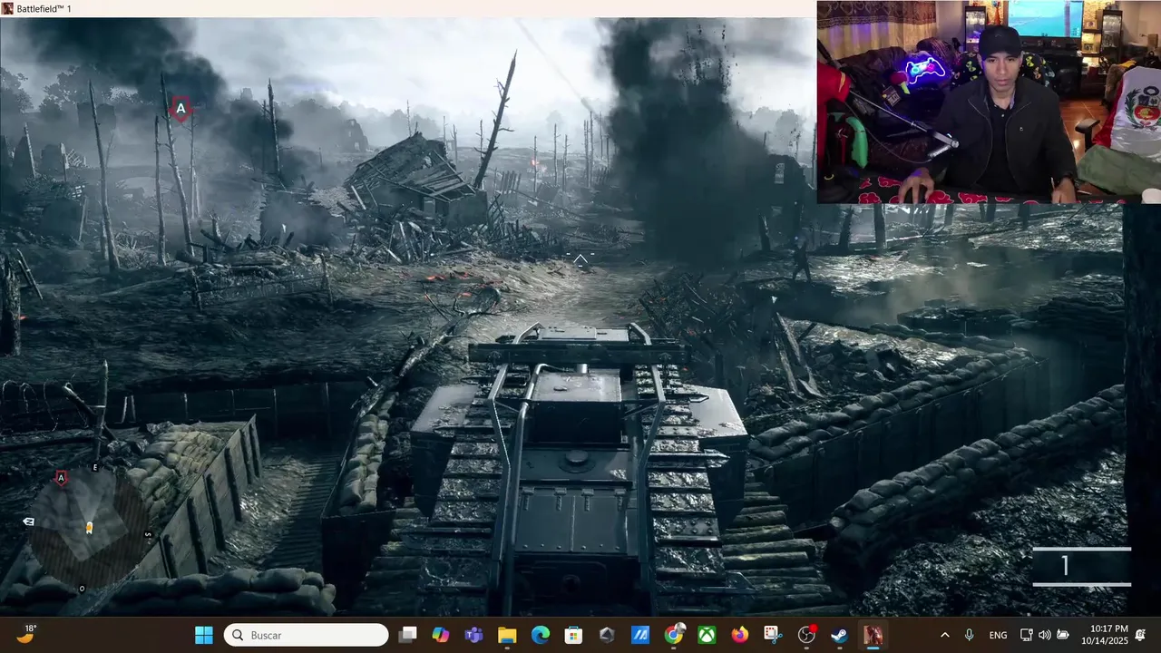1161x653 pixels.
Task: Click the microphone tray icon
Action: (x=970, y=635)
